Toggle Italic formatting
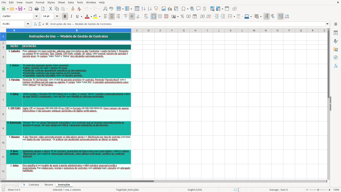Viewport: 341px width, 192px height. [x=71, y=16]
